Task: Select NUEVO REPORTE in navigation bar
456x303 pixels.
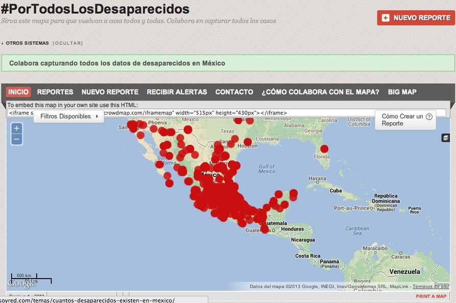Action: 110,92
